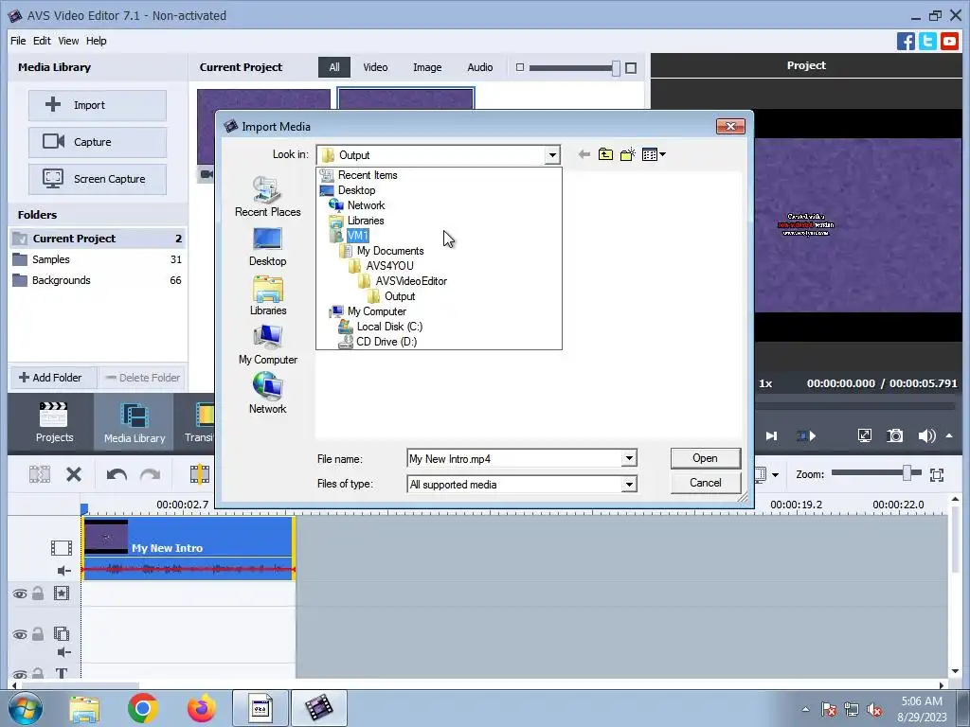Go to next frame in preview
The height and width of the screenshot is (727, 970).
pyautogui.click(x=771, y=435)
